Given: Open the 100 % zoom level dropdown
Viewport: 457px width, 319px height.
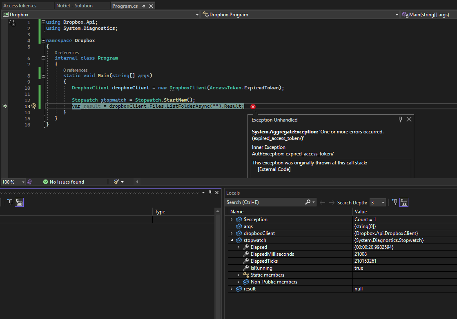Looking at the screenshot, I should [23, 182].
